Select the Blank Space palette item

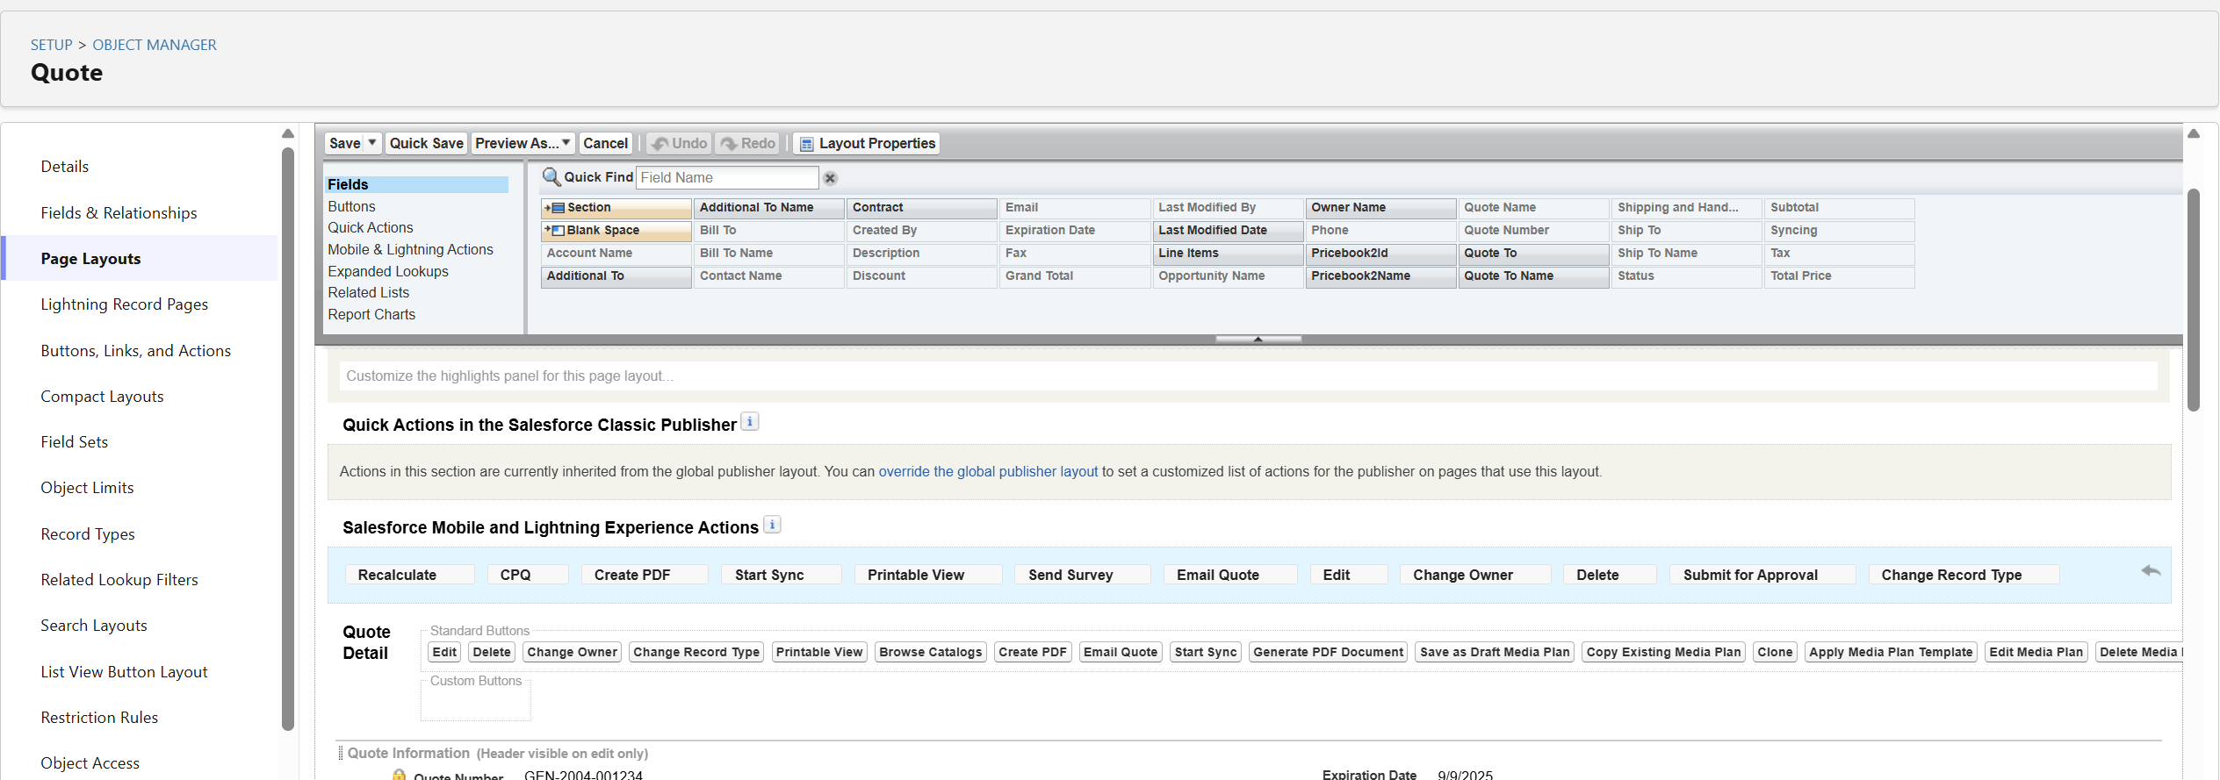point(616,231)
